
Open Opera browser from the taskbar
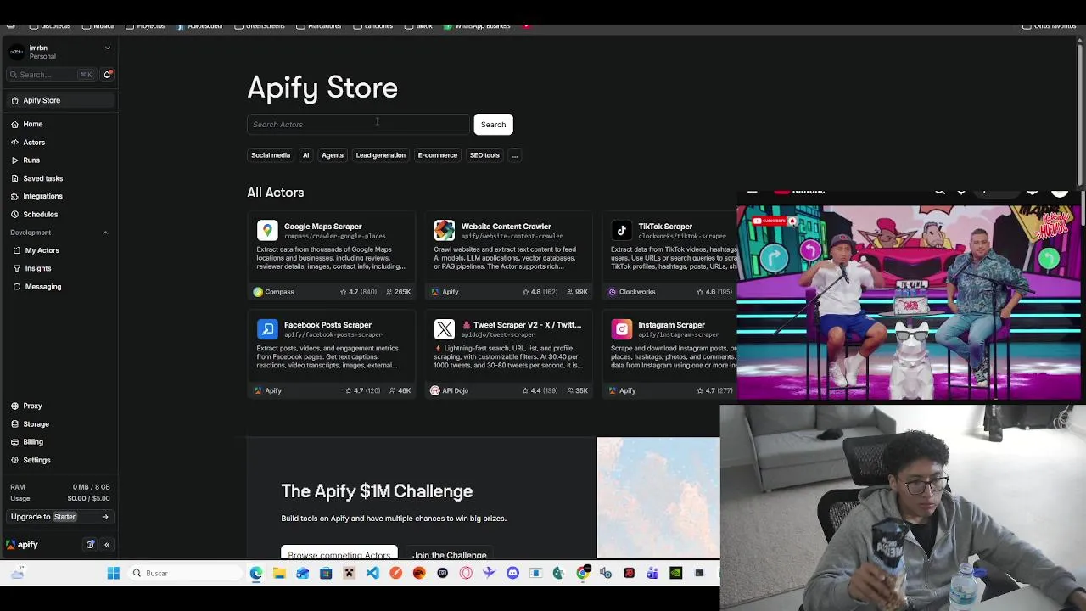point(466,574)
